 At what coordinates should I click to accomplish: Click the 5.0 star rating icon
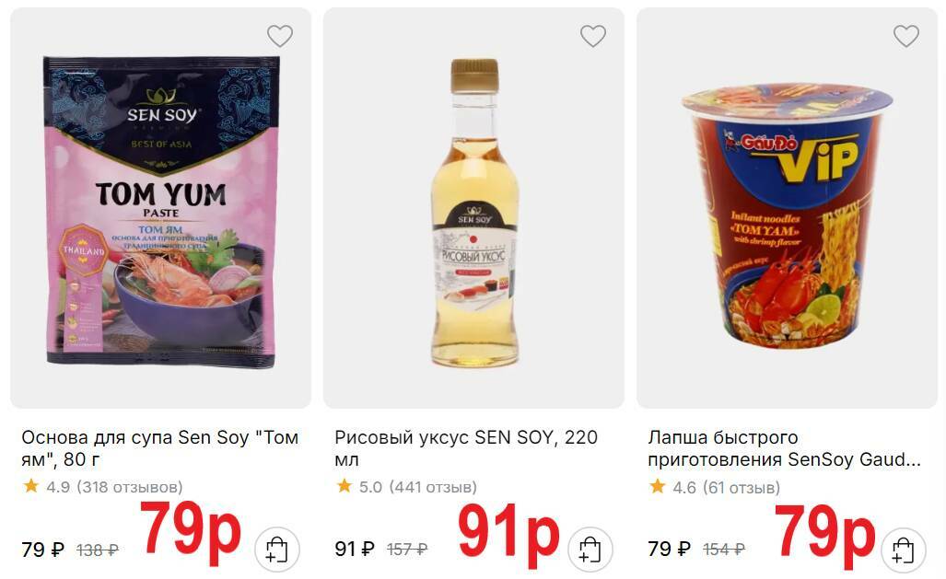point(344,485)
